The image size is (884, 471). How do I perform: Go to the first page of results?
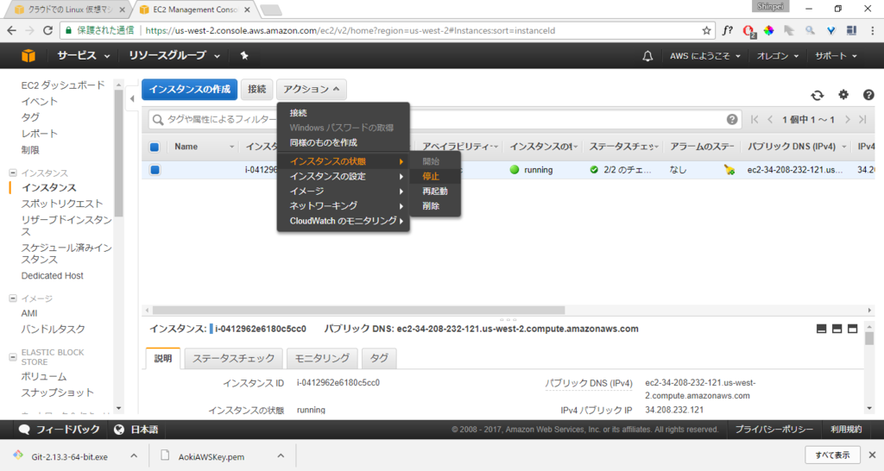pyautogui.click(x=755, y=119)
